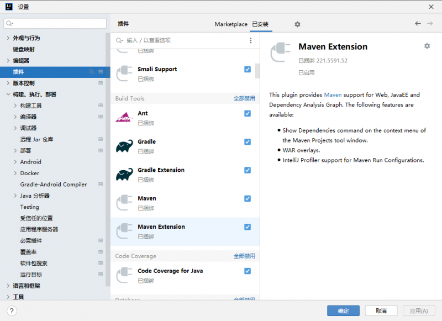The height and width of the screenshot is (321, 442).
Task: Click the 确定 button
Action: coord(343,311)
